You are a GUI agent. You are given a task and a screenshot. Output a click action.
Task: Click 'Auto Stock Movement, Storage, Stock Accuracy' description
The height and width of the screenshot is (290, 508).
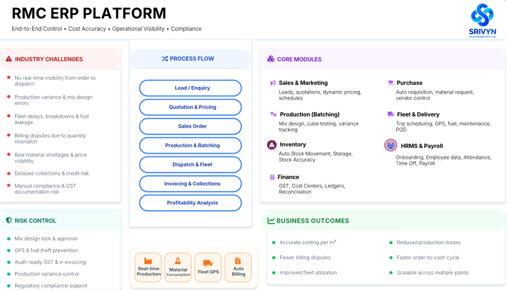316,157
